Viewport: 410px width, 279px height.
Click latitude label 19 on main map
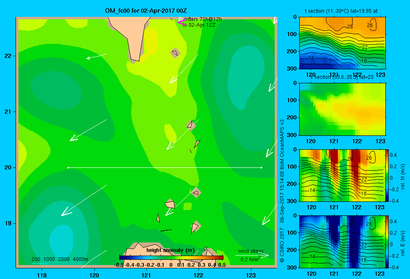point(8,223)
